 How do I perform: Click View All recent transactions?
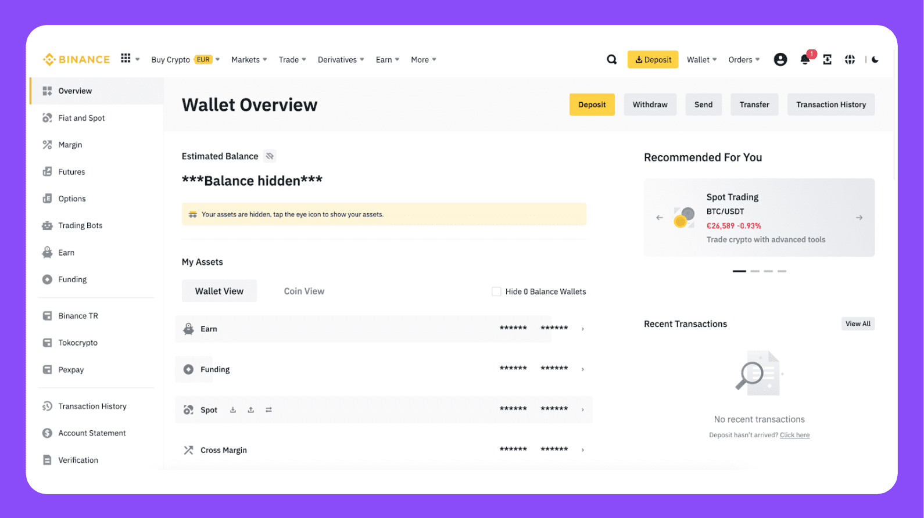pyautogui.click(x=858, y=324)
